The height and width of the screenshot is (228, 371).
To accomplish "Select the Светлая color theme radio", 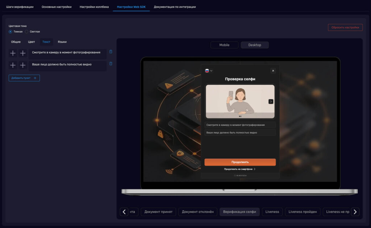I will click(27, 32).
